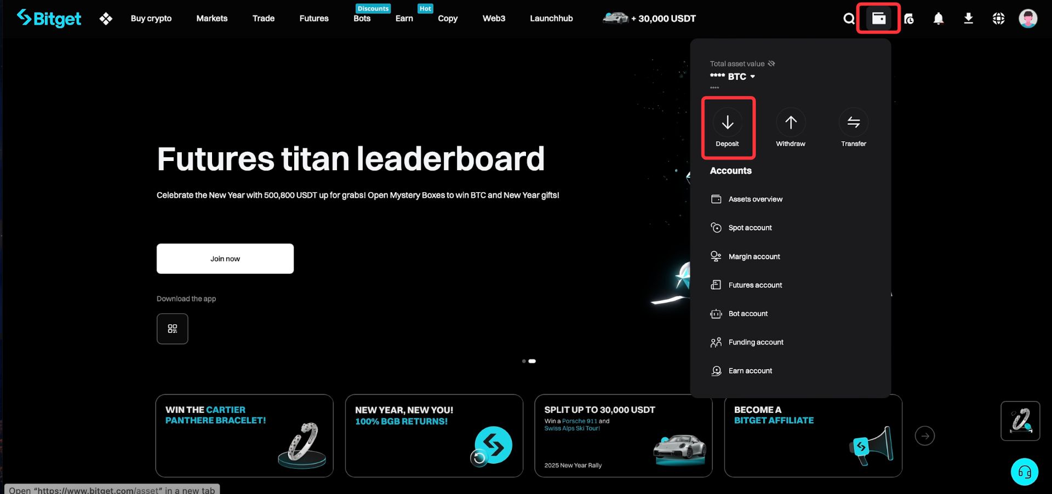Toggle hidden total asset value eye
1052x494 pixels.
click(771, 64)
